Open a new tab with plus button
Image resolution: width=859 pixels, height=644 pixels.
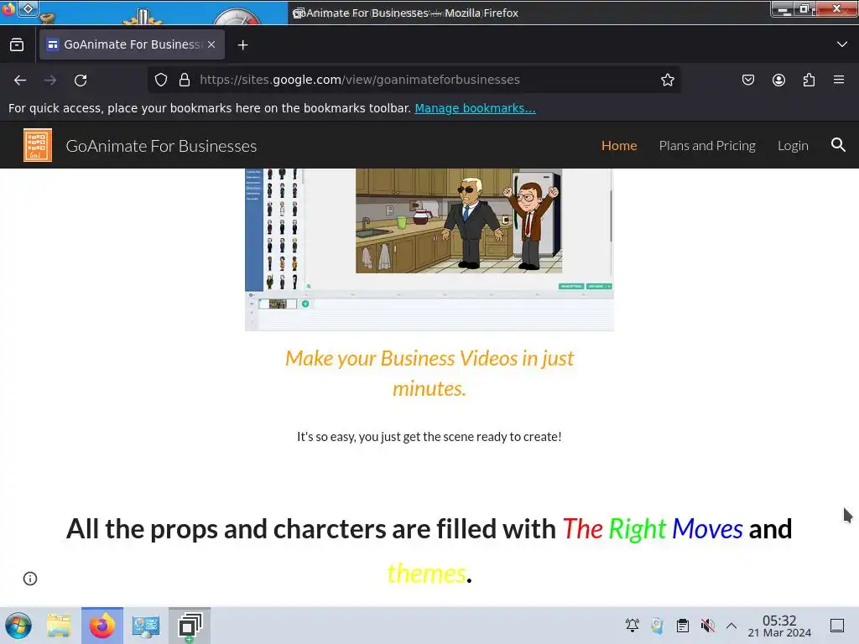coord(242,45)
